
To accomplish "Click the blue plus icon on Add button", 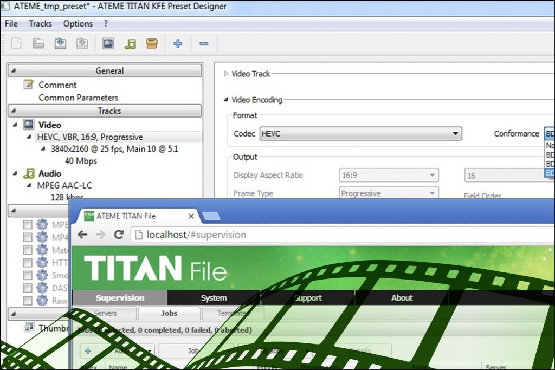I will pos(88,351).
